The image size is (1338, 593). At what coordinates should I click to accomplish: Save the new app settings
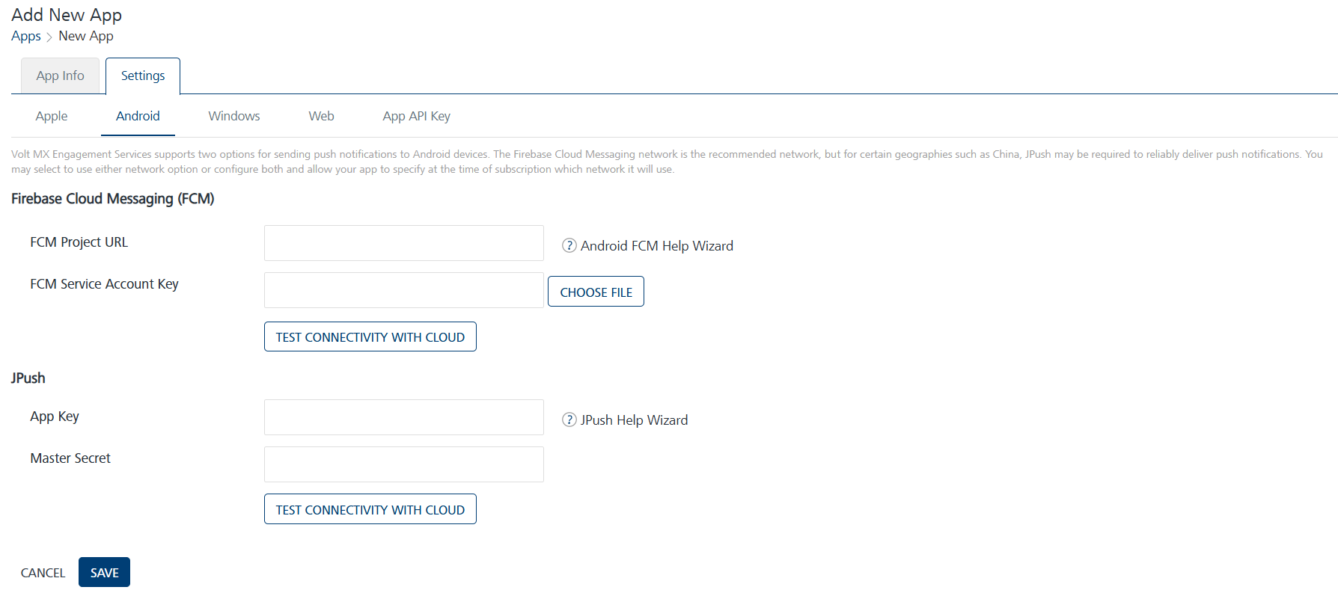pos(104,572)
